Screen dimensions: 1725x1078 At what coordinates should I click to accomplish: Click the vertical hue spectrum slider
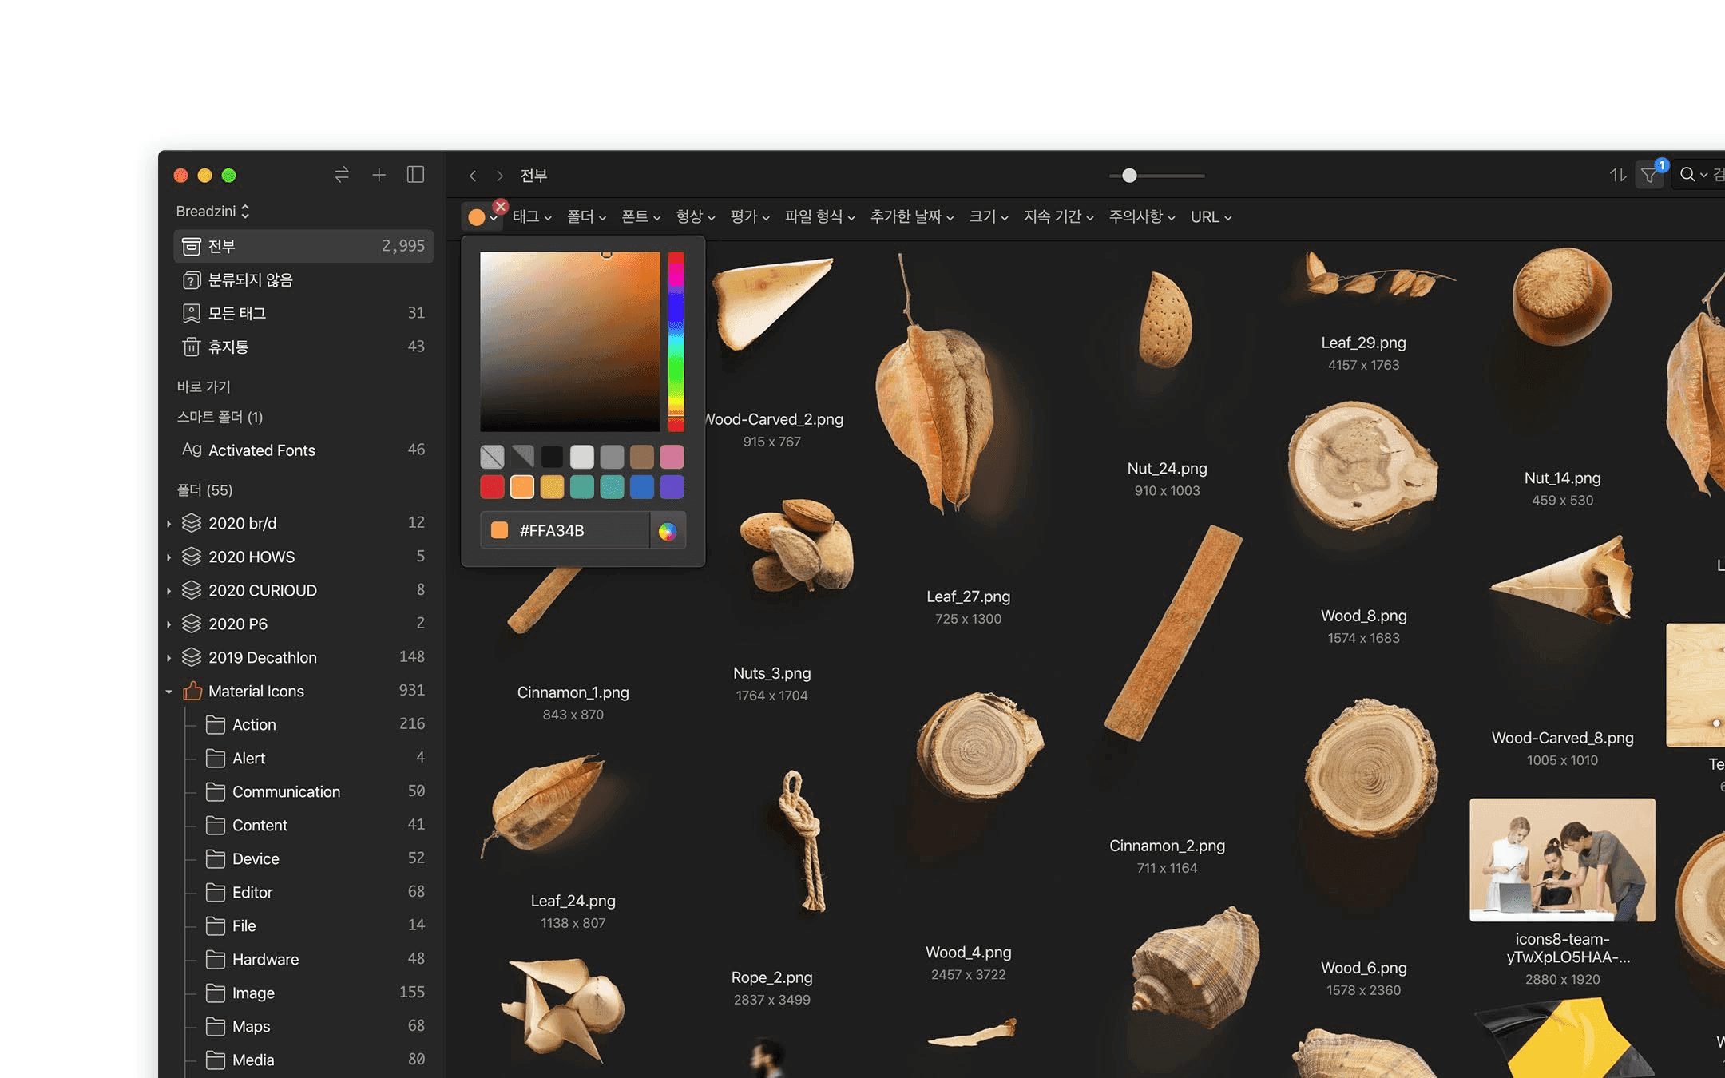click(x=676, y=342)
